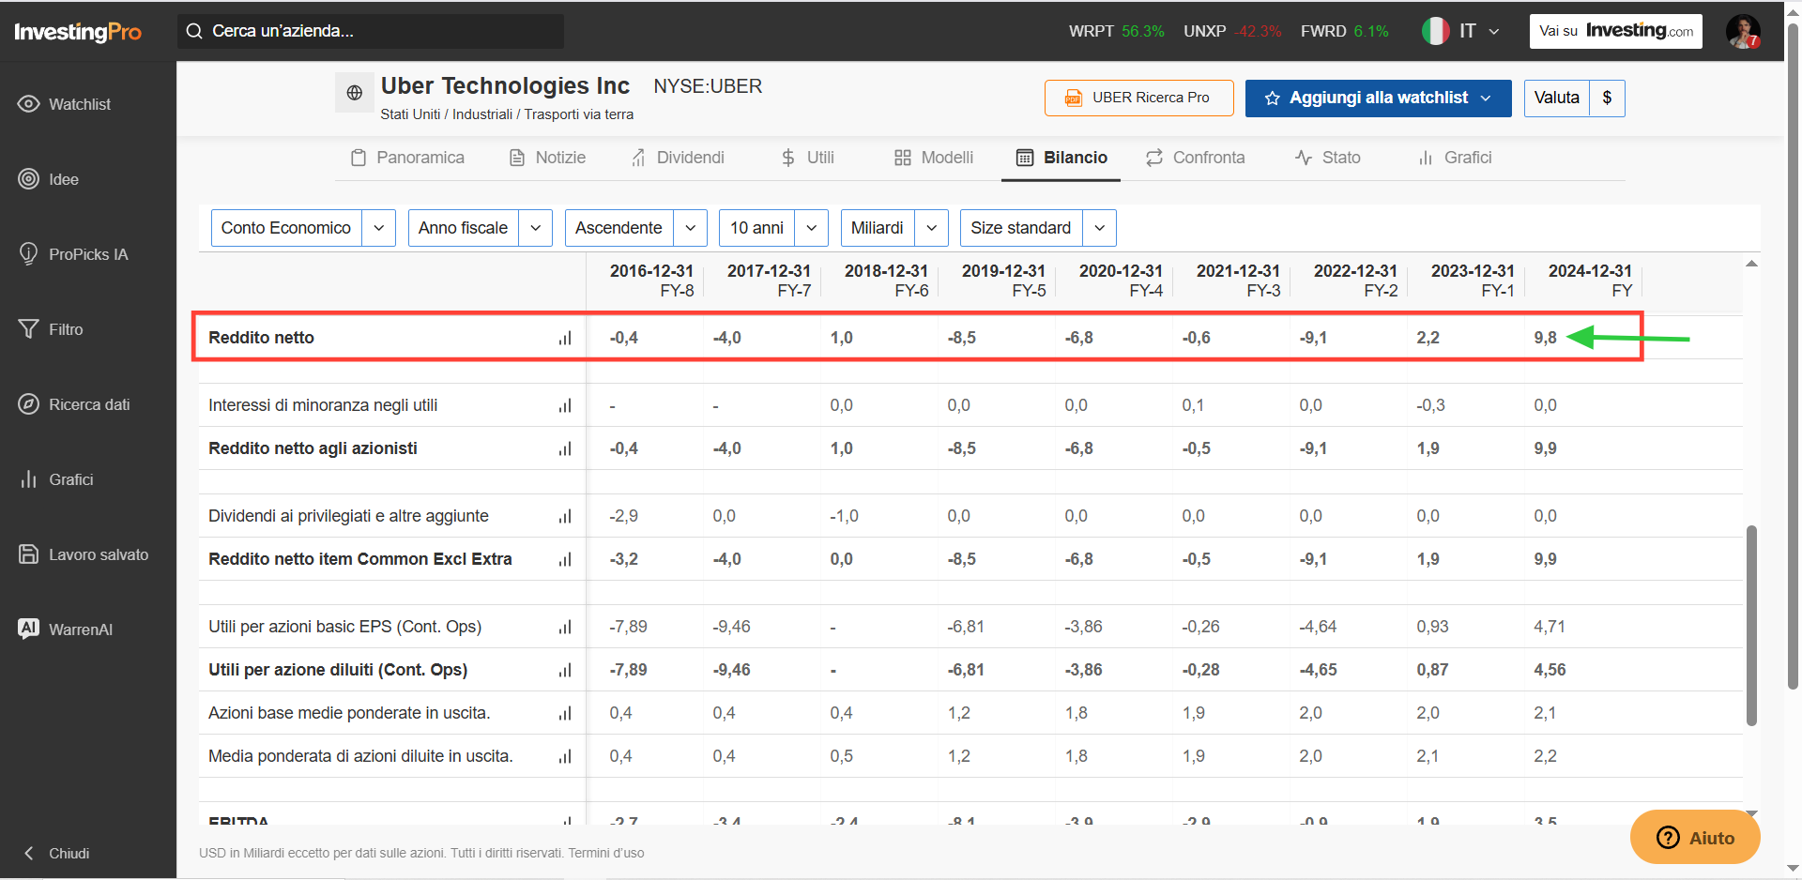Viewport: 1802px width, 880px height.
Task: Select the Bilancio tab
Action: point(1061,158)
